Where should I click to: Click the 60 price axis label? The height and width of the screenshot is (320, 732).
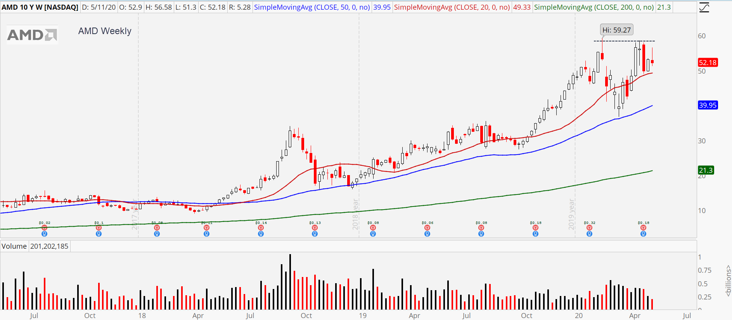click(702, 36)
